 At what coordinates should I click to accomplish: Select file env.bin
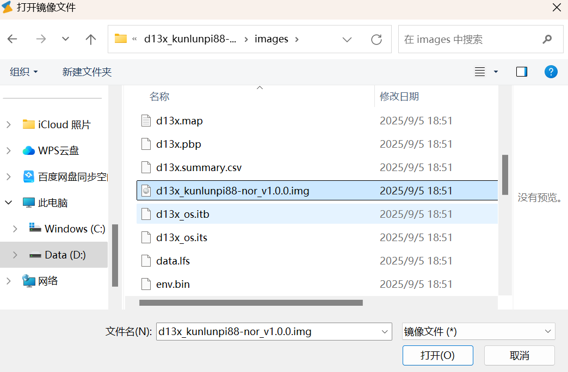(x=317, y=284)
